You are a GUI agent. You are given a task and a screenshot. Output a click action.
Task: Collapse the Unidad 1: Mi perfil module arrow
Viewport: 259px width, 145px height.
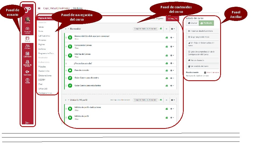click(x=68, y=100)
